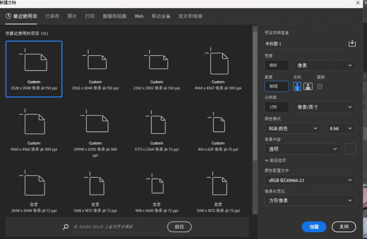Select the Custom 2528 x 2048 preset
The image size is (367, 239).
click(34, 69)
